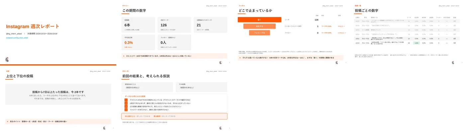This screenshot has height=131, width=465.
Task: Click the logo on the どこで止まっているか slide
Action: (x=336, y=62)
